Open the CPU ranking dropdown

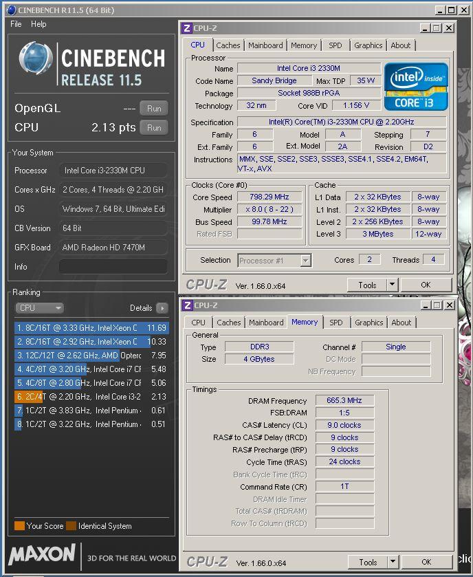click(39, 307)
